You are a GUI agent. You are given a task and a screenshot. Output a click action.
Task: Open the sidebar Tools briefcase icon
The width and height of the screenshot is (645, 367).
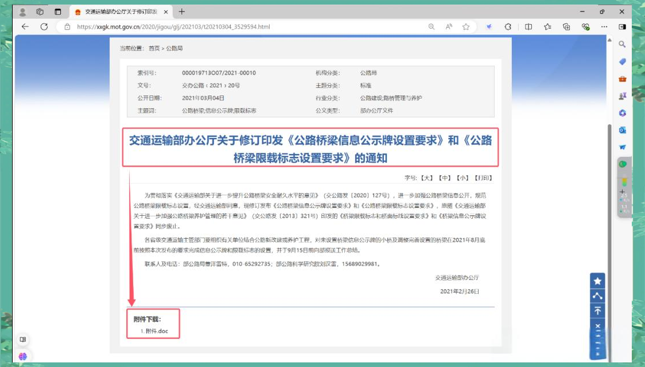623,79
